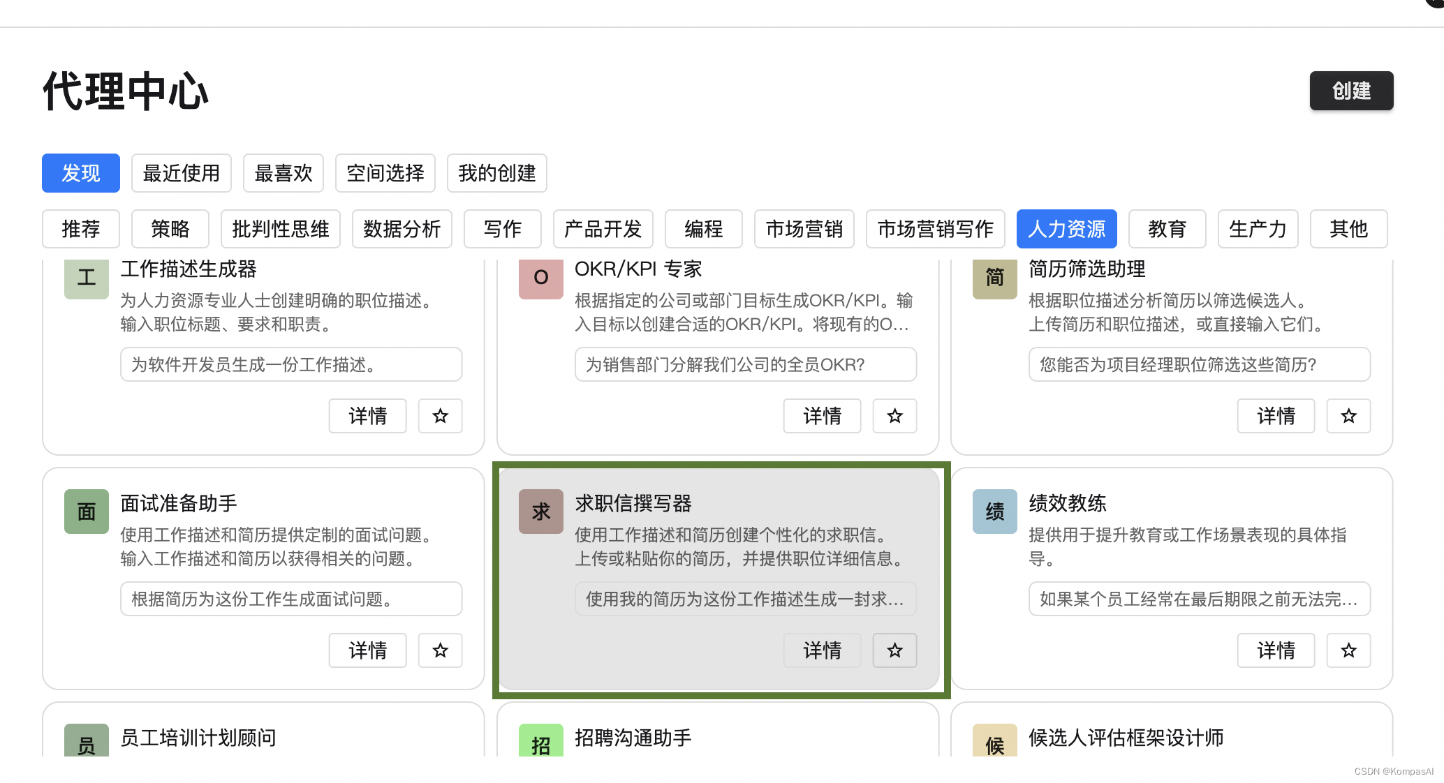Click the 招 avatar icon of 招聘沟通助手
The image size is (1444, 783).
point(540,741)
